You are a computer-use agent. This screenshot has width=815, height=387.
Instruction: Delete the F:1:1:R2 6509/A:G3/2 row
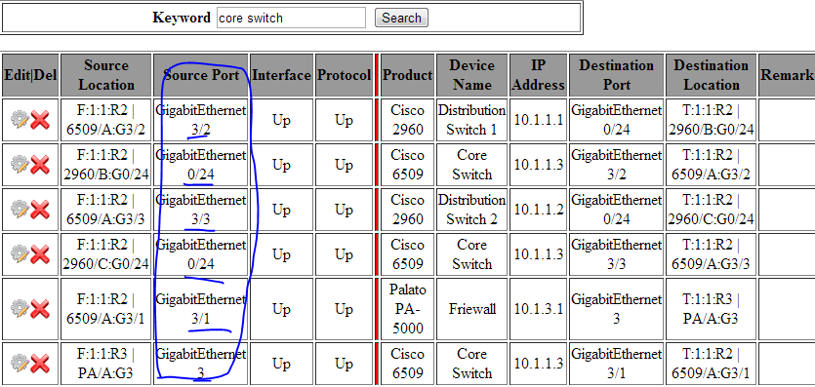pos(40,120)
